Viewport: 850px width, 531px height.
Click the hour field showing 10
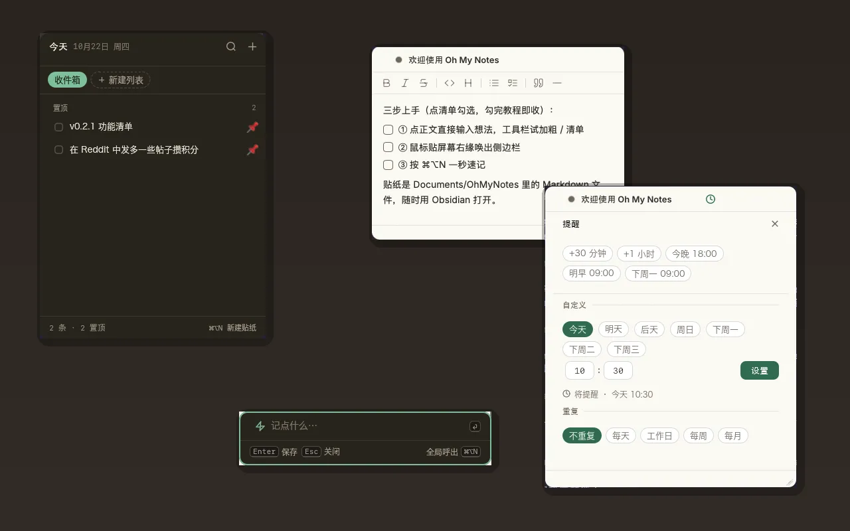[580, 370]
